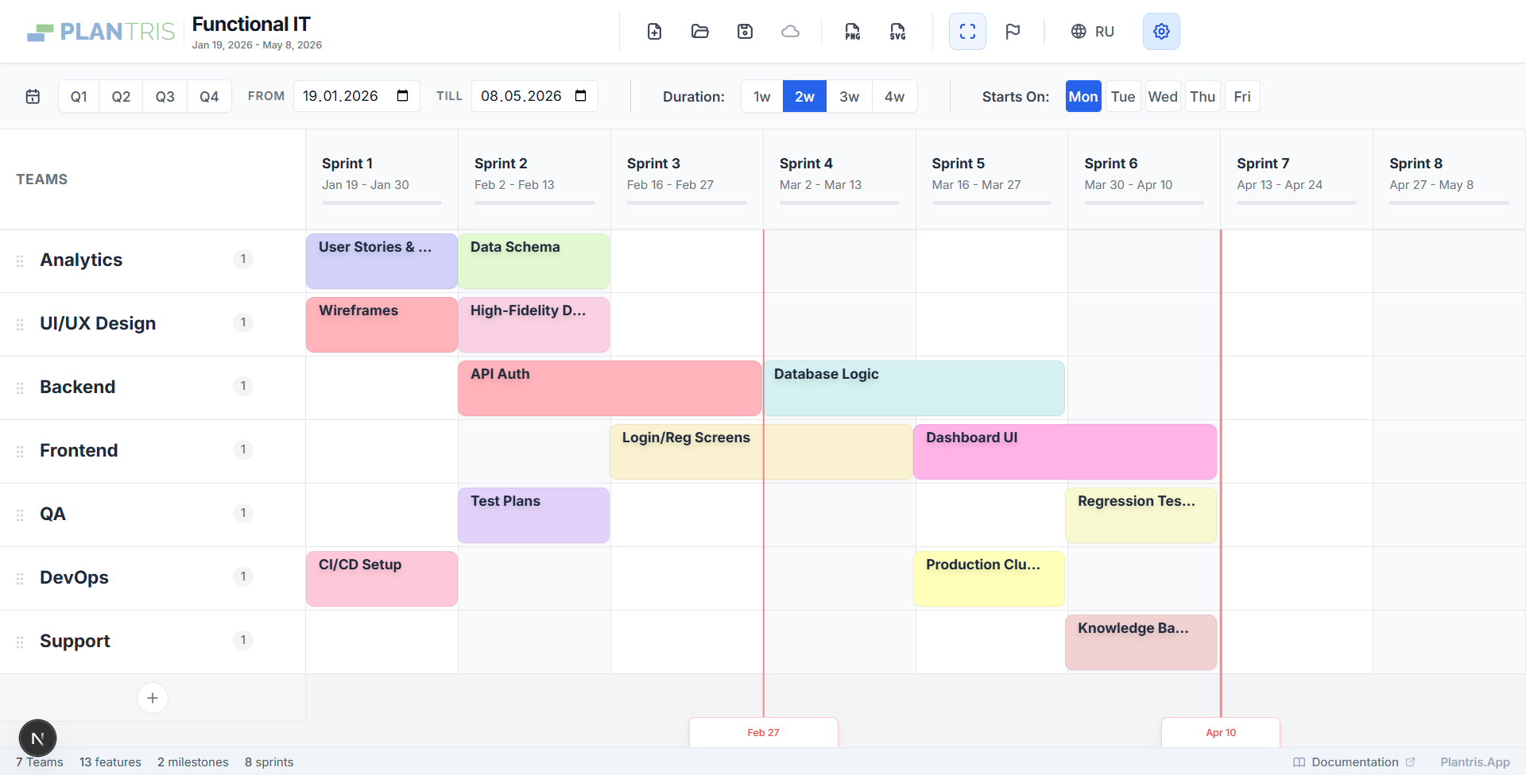Set sprint duration to 4w

pyautogui.click(x=894, y=96)
